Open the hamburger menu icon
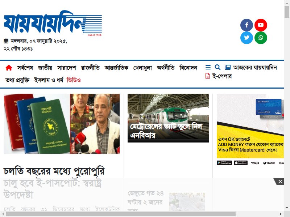Image resolution: width=290 pixels, height=217 pixels. coord(208,67)
